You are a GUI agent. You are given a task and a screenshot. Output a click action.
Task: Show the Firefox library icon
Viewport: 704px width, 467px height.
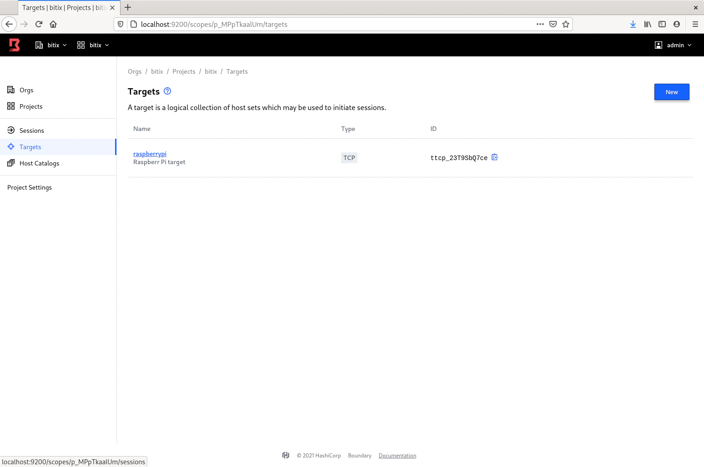point(648,24)
